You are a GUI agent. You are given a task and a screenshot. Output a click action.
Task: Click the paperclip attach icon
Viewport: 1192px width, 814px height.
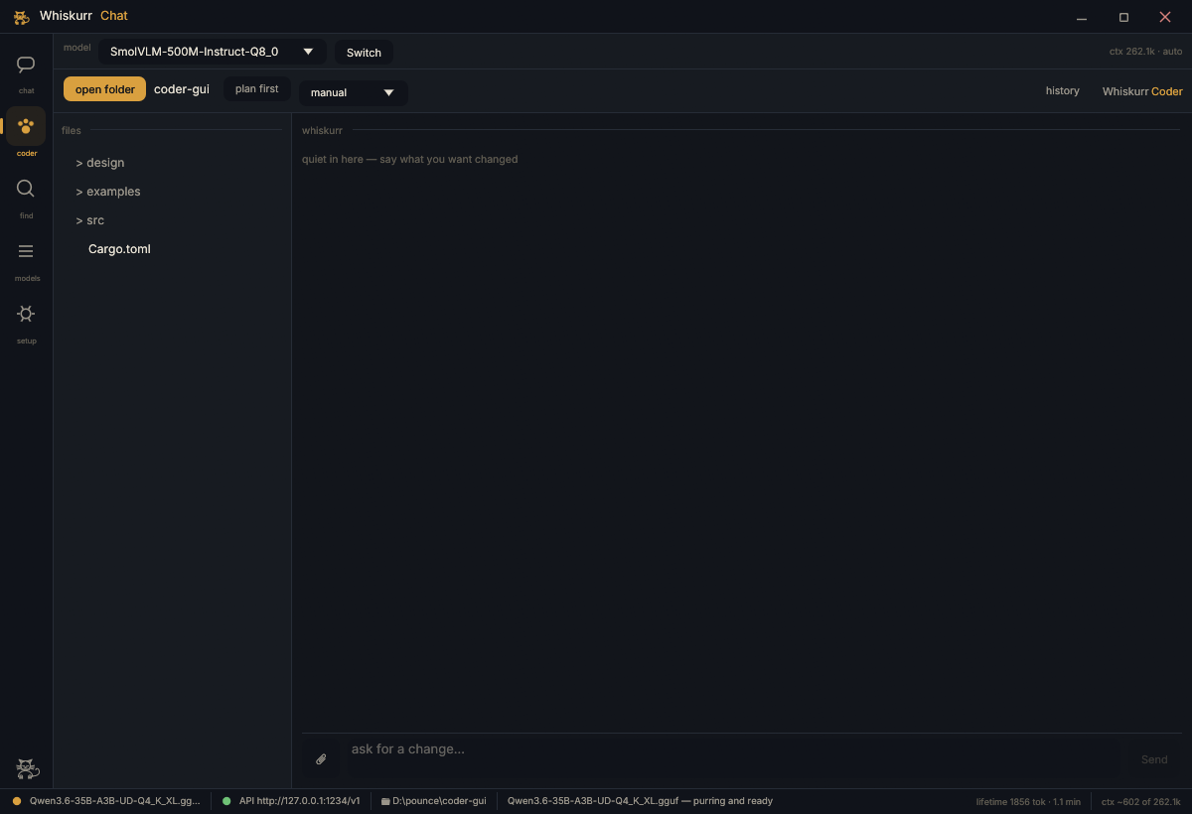321,759
